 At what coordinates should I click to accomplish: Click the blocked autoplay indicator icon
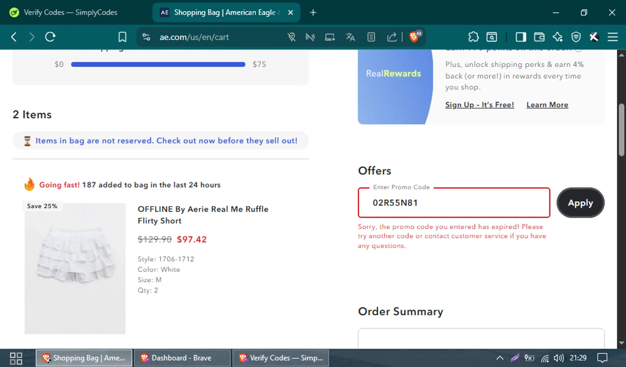pos(310,37)
